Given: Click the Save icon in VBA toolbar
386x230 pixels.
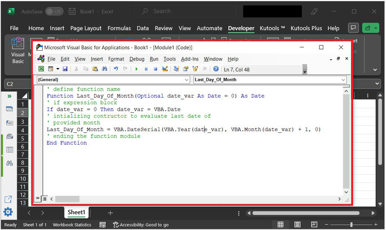Looking at the screenshot, I should tap(65, 69).
